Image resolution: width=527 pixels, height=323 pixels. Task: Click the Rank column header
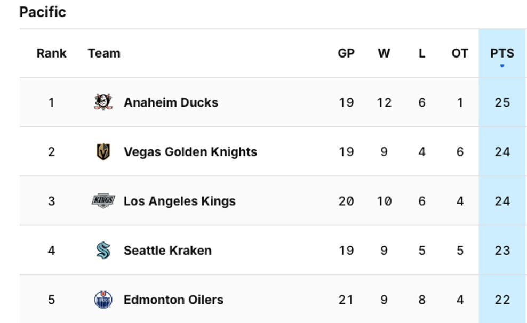52,53
